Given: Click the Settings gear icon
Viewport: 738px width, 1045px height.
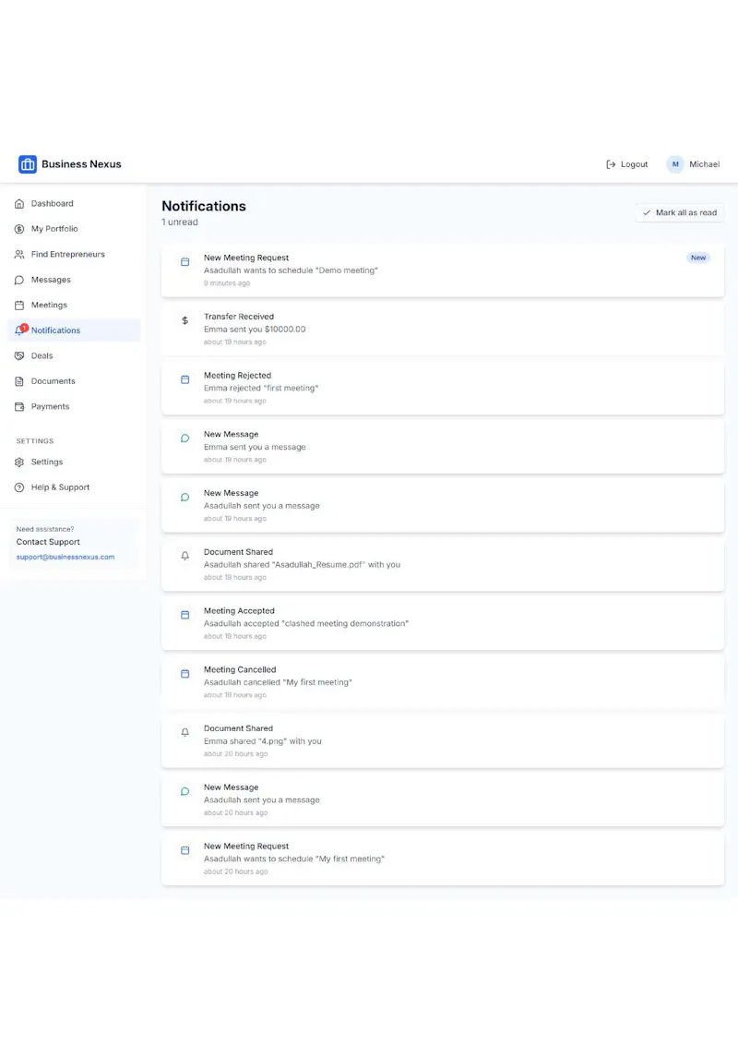Looking at the screenshot, I should point(19,462).
